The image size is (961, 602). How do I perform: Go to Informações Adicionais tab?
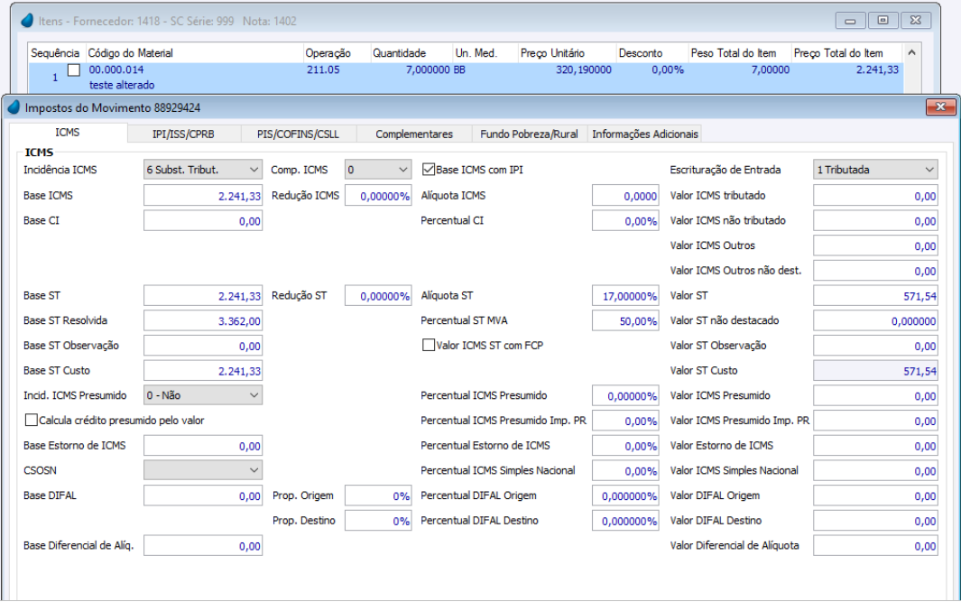pos(645,134)
